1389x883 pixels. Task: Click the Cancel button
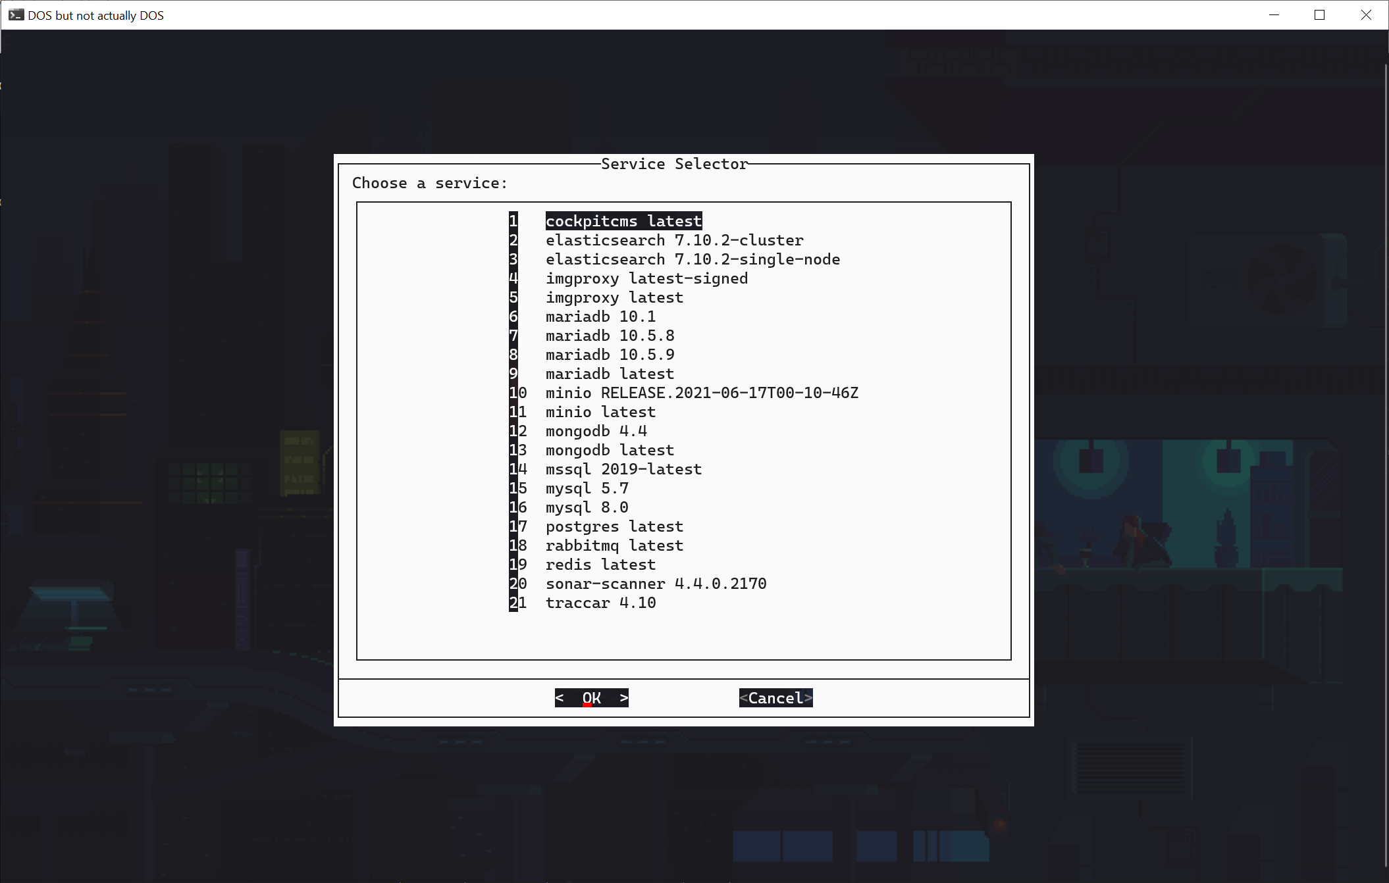point(775,698)
